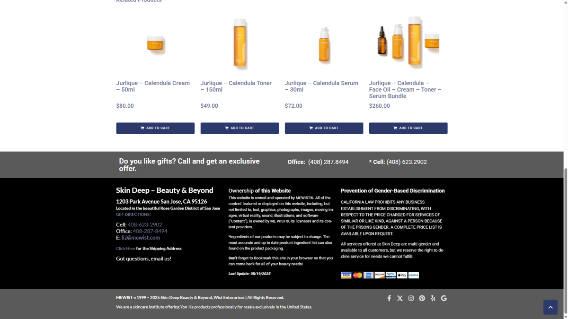Viewport: 568px width, 319px height.
Task: Open the Instagram social icon
Action: pyautogui.click(x=411, y=298)
